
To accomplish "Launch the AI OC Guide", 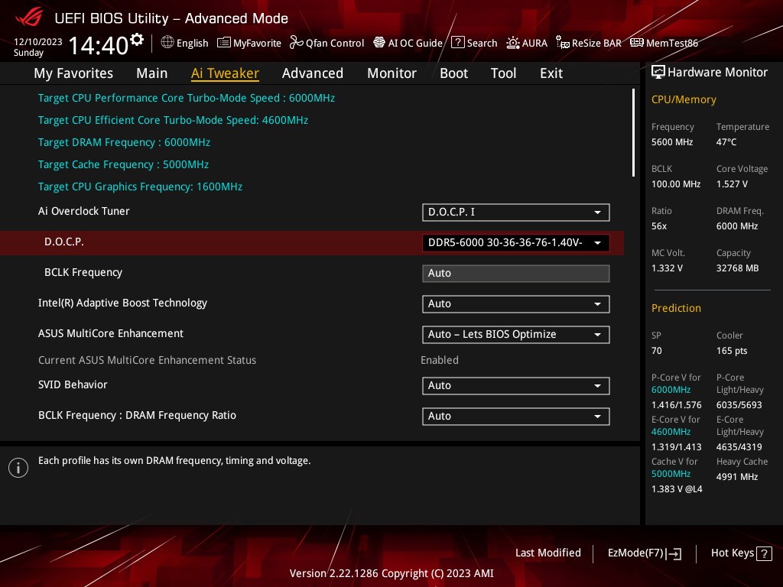I will point(408,43).
